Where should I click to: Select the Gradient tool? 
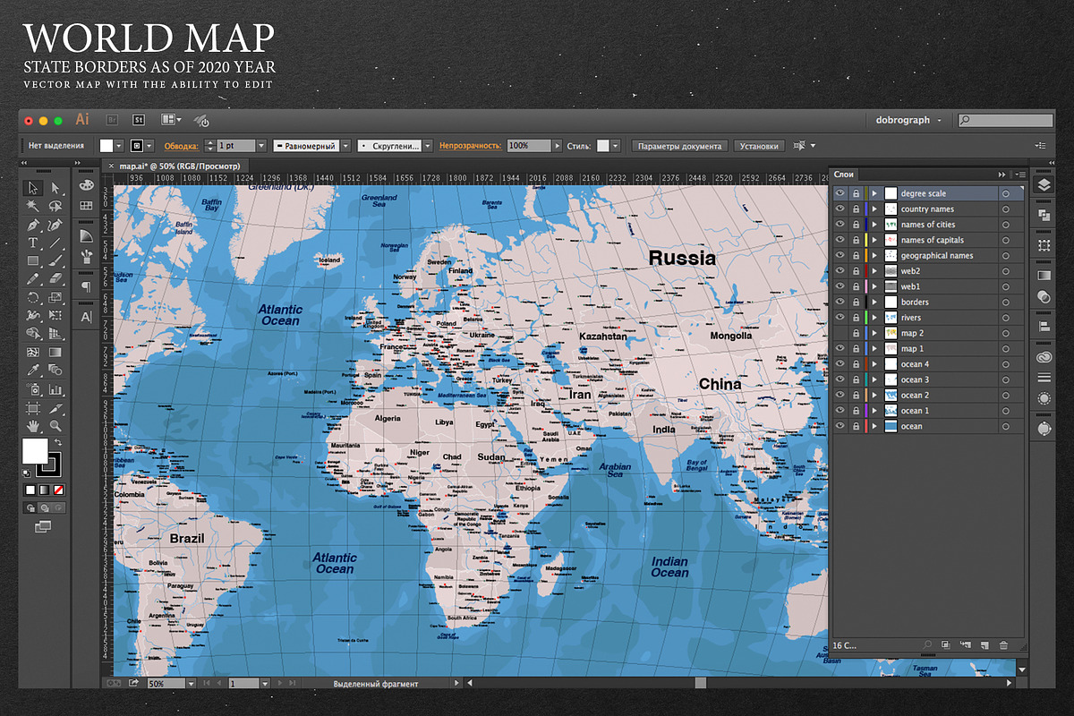point(55,352)
